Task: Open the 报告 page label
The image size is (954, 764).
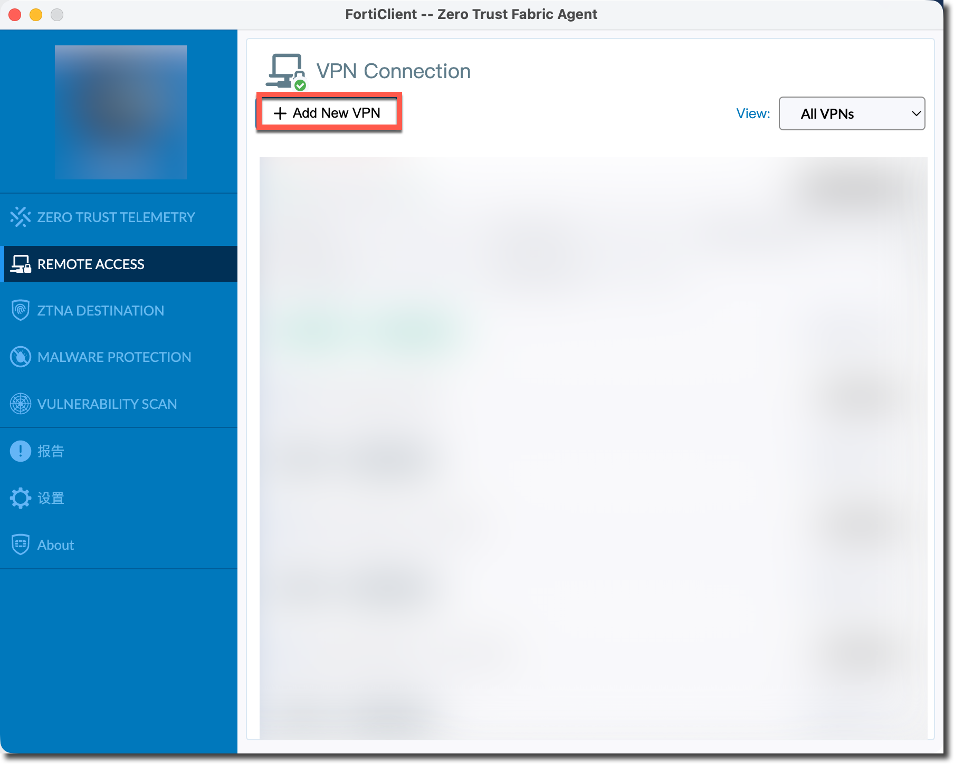Action: (x=51, y=451)
